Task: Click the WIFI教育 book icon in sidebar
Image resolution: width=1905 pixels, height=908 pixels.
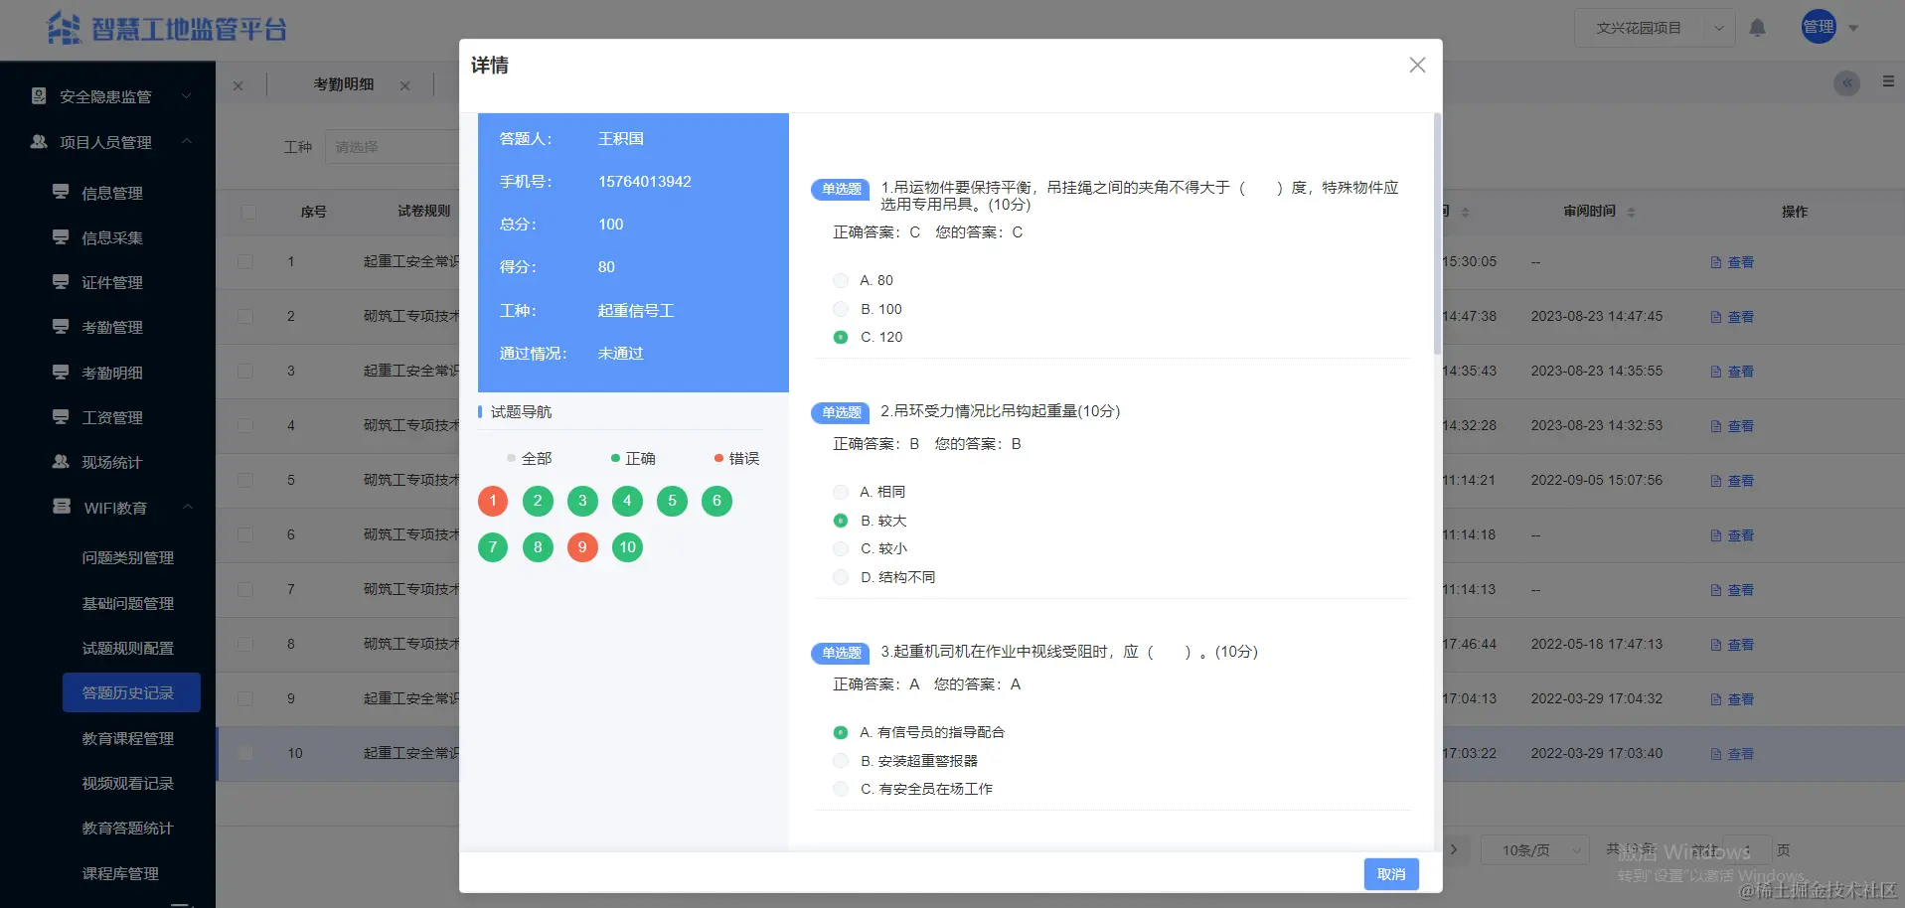Action: [x=60, y=508]
